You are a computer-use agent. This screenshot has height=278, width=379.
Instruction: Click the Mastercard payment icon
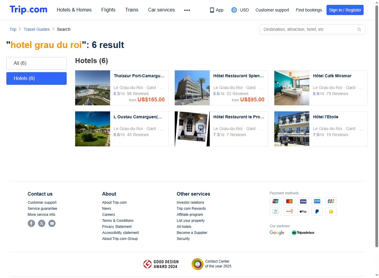click(x=289, y=201)
